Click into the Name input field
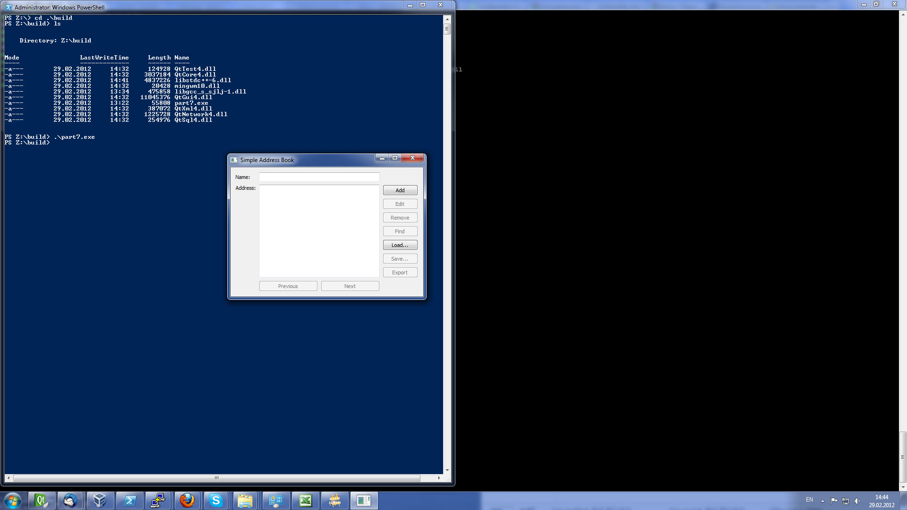This screenshot has height=510, width=907. point(319,177)
